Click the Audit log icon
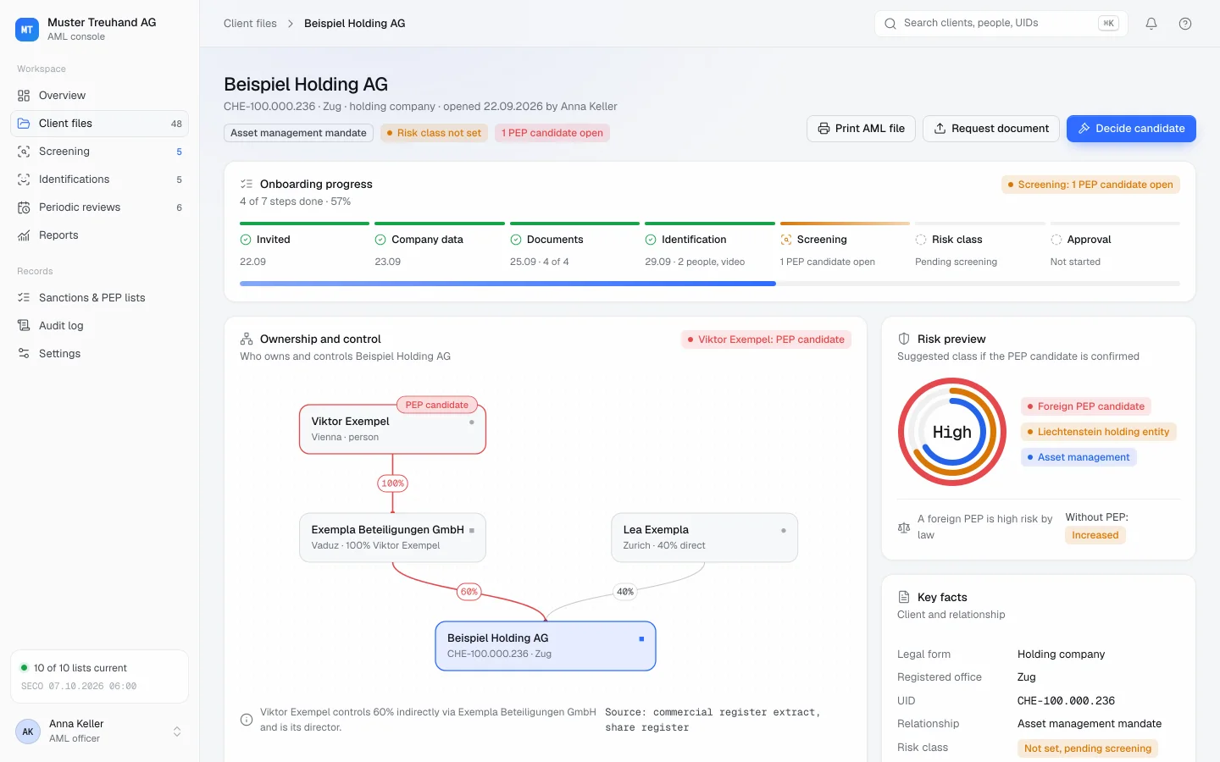The height and width of the screenshot is (762, 1220). 24,326
